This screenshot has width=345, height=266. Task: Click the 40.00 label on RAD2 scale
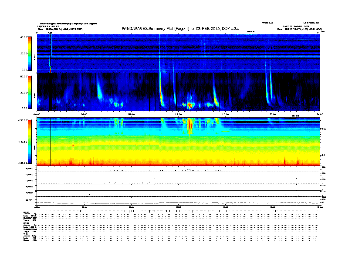click(x=24, y=37)
